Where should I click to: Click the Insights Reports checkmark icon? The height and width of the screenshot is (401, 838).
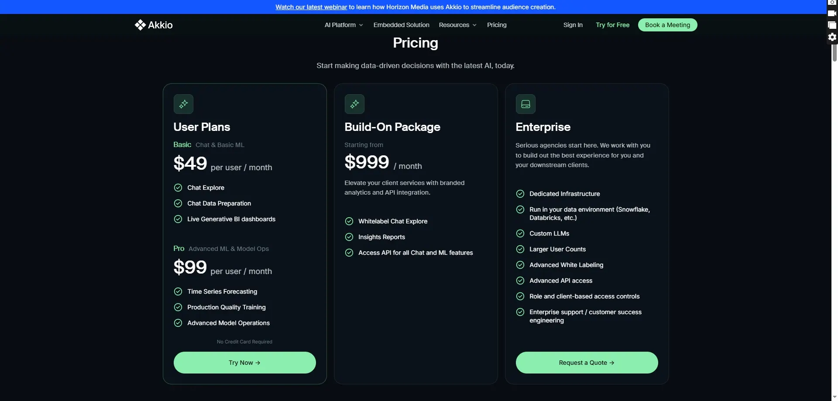point(349,237)
